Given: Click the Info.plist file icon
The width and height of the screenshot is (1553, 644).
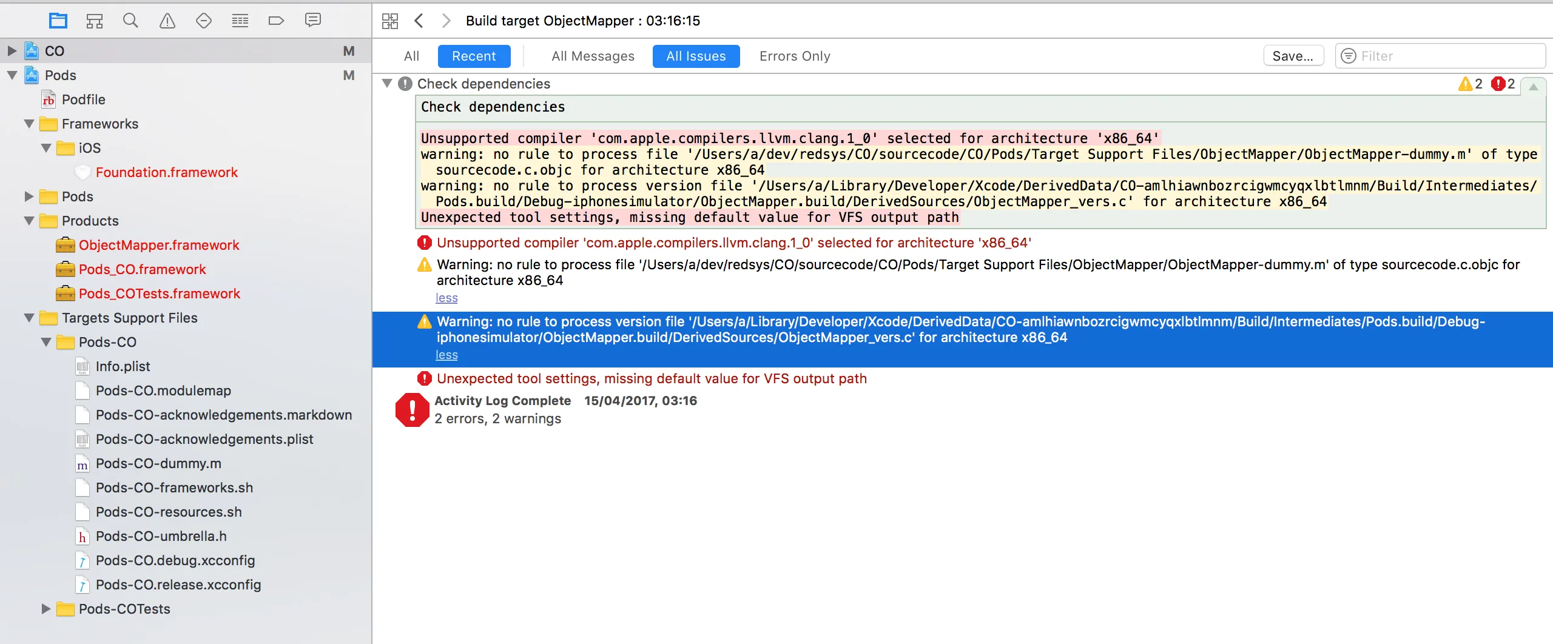Looking at the screenshot, I should pos(83,367).
